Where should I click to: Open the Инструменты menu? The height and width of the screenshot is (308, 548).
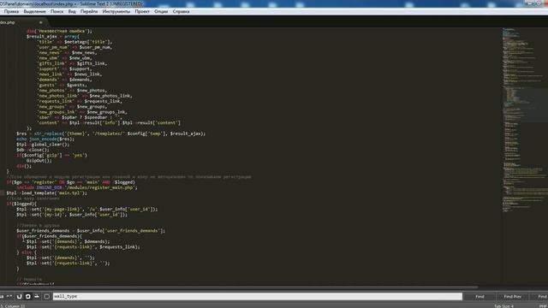[x=116, y=11]
